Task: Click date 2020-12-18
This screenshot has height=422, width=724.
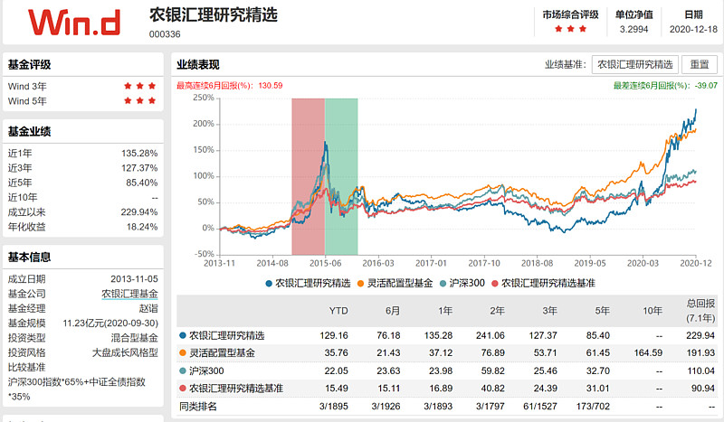Action: (693, 29)
